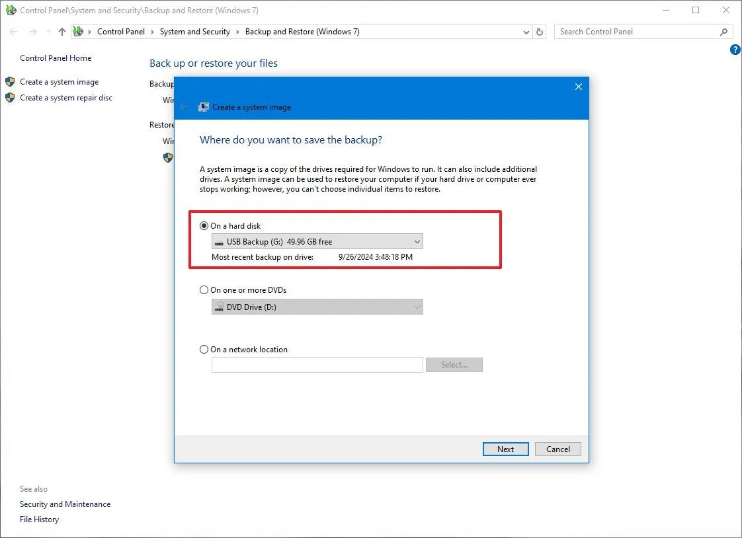
Task: Click the shield icon beside Create a system image
Action: click(x=10, y=81)
